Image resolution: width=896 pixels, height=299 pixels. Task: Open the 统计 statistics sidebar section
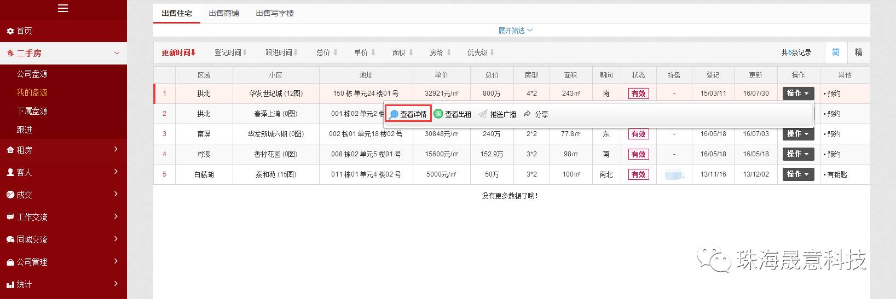[24, 284]
